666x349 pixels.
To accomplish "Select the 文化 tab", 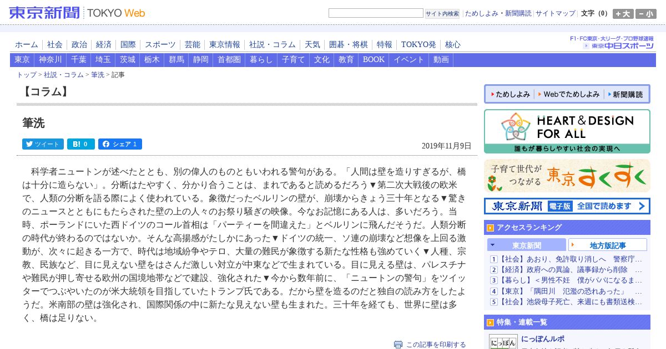I will coord(322,60).
